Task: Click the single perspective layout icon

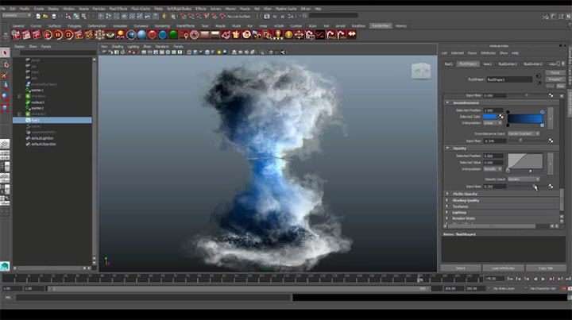Action: [5, 144]
